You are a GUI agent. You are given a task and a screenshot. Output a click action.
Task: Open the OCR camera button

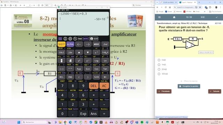point(94,39)
